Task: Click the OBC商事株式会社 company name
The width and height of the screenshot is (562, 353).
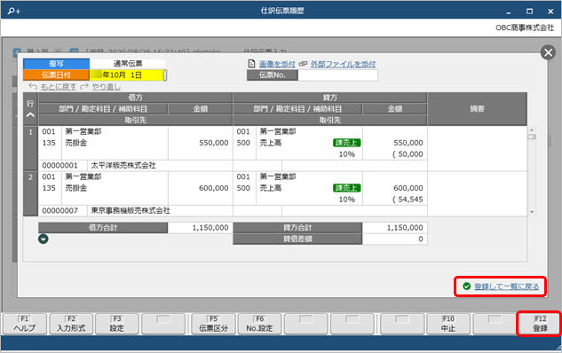Action: pos(525,27)
